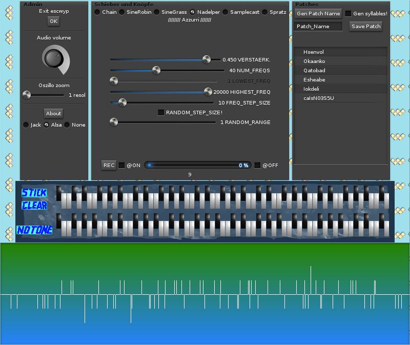Check the @ON checkbox
410x345 pixels.
(x=122, y=165)
